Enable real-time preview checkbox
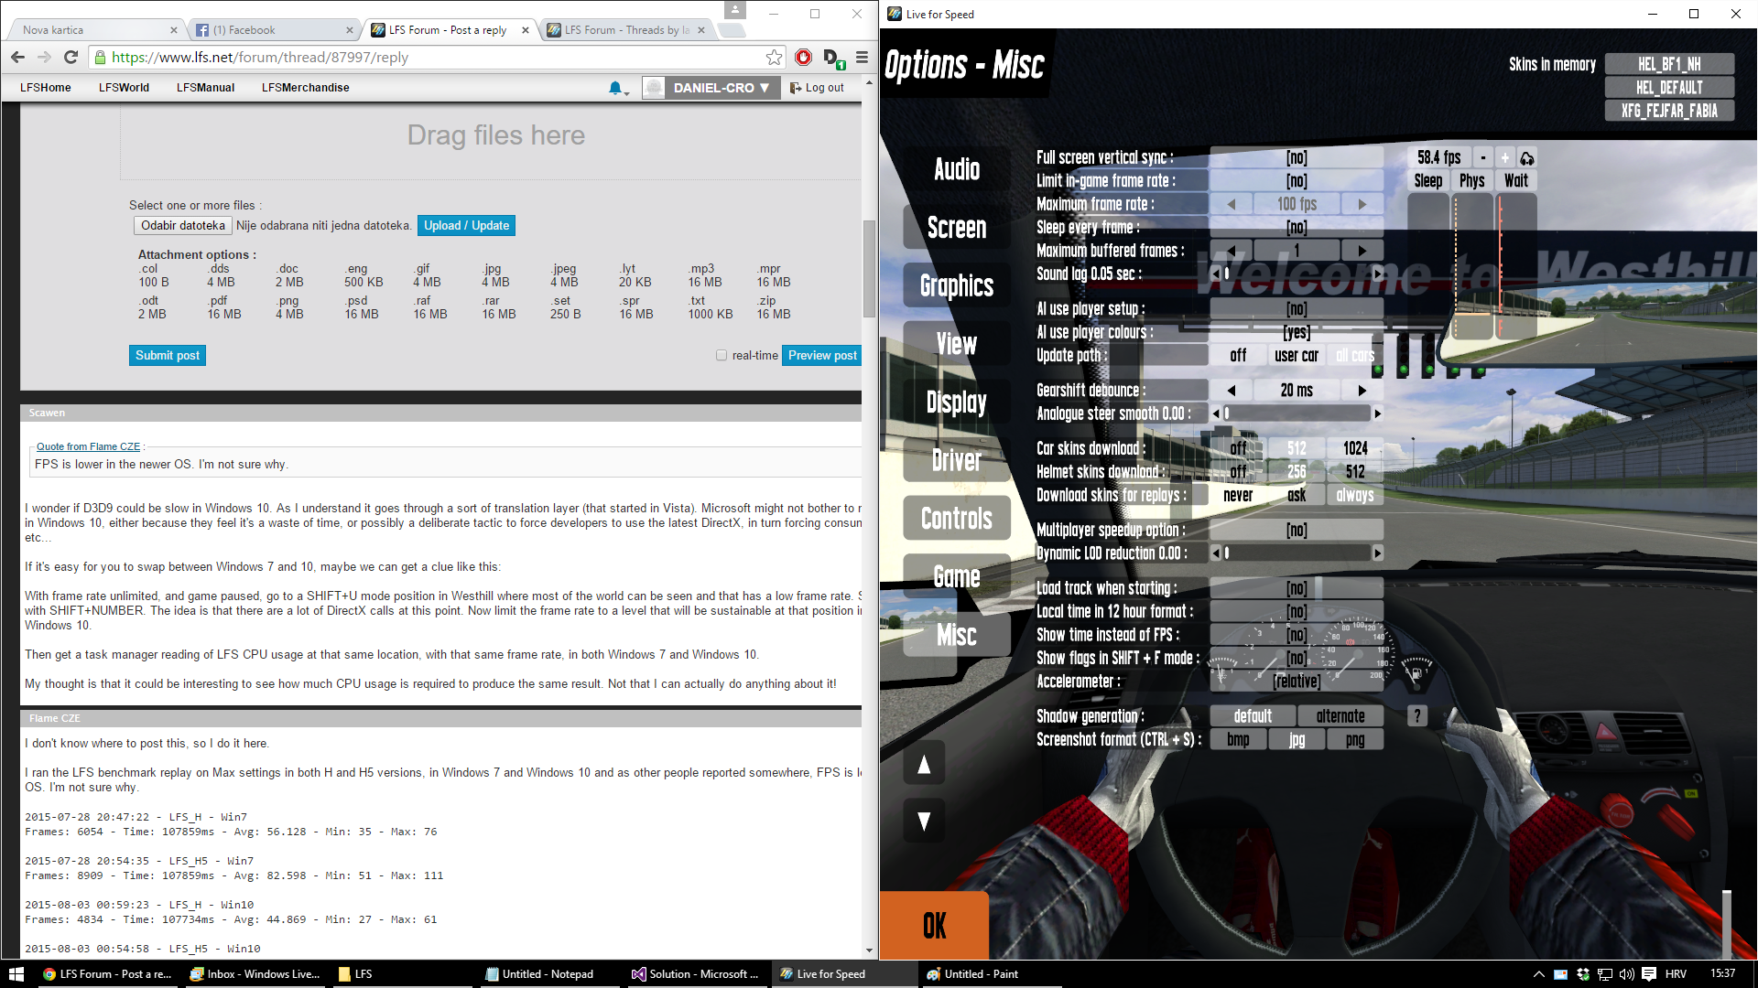1758x988 pixels. [722, 356]
